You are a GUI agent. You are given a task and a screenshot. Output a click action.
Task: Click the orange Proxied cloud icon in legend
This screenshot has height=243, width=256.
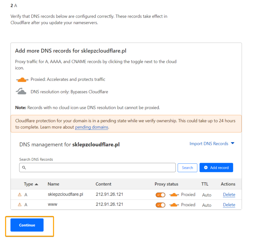(x=22, y=80)
